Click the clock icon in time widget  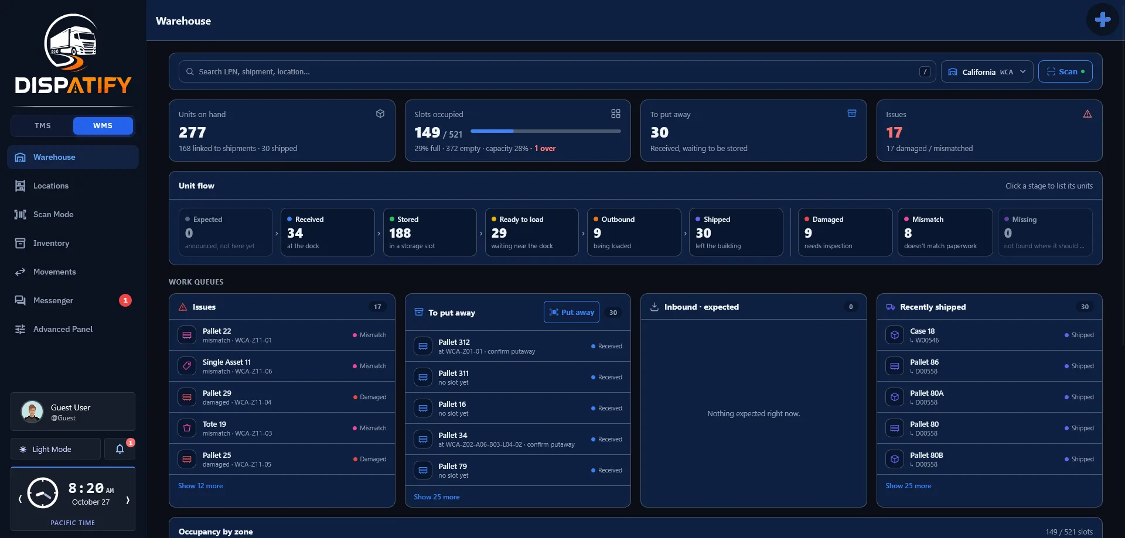click(43, 493)
